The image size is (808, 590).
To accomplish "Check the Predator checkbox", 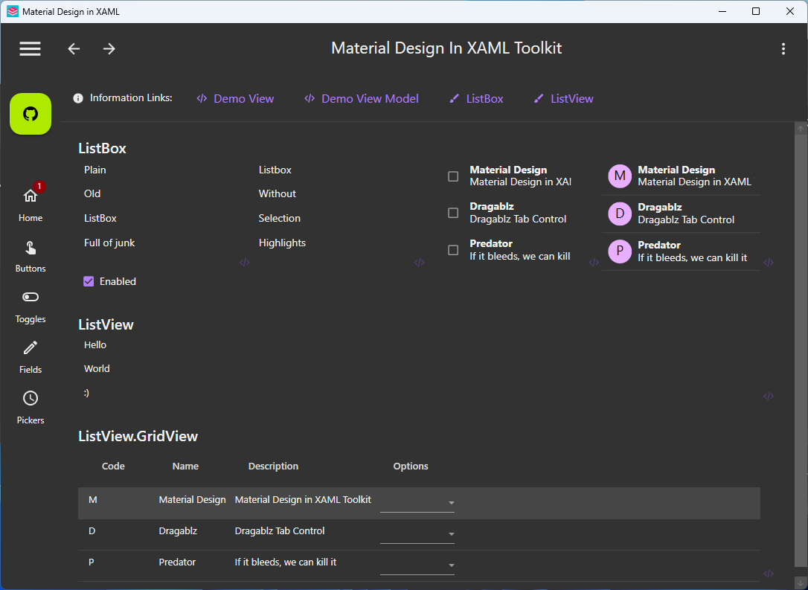I will (453, 250).
